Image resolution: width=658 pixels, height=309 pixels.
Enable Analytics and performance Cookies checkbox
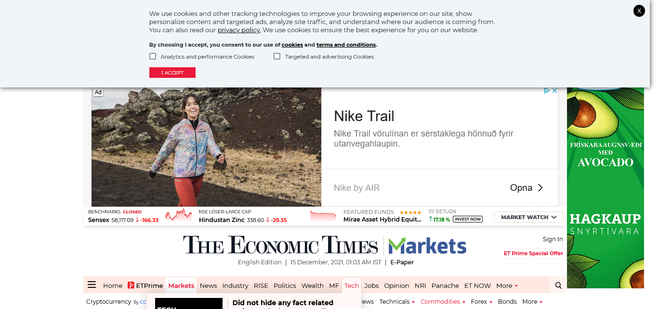coord(153,56)
